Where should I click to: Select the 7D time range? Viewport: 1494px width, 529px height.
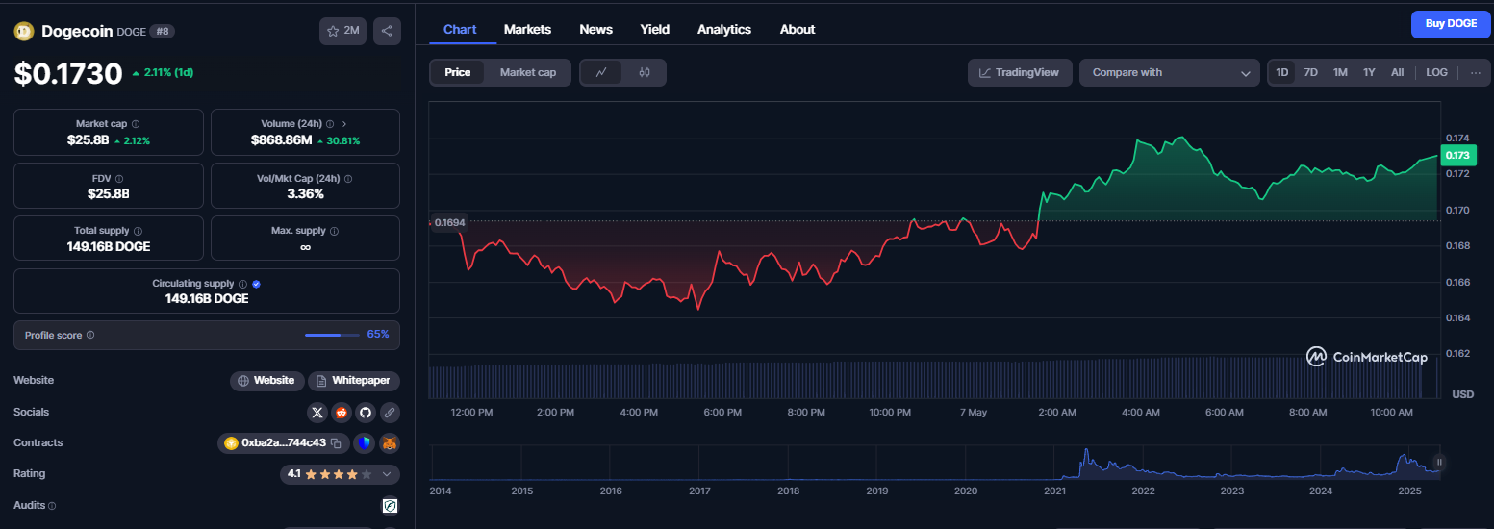(1310, 72)
